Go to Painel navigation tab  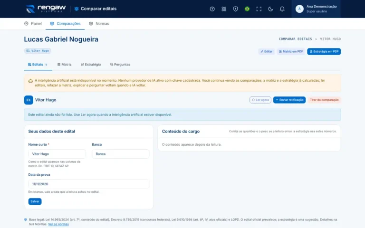point(33,23)
